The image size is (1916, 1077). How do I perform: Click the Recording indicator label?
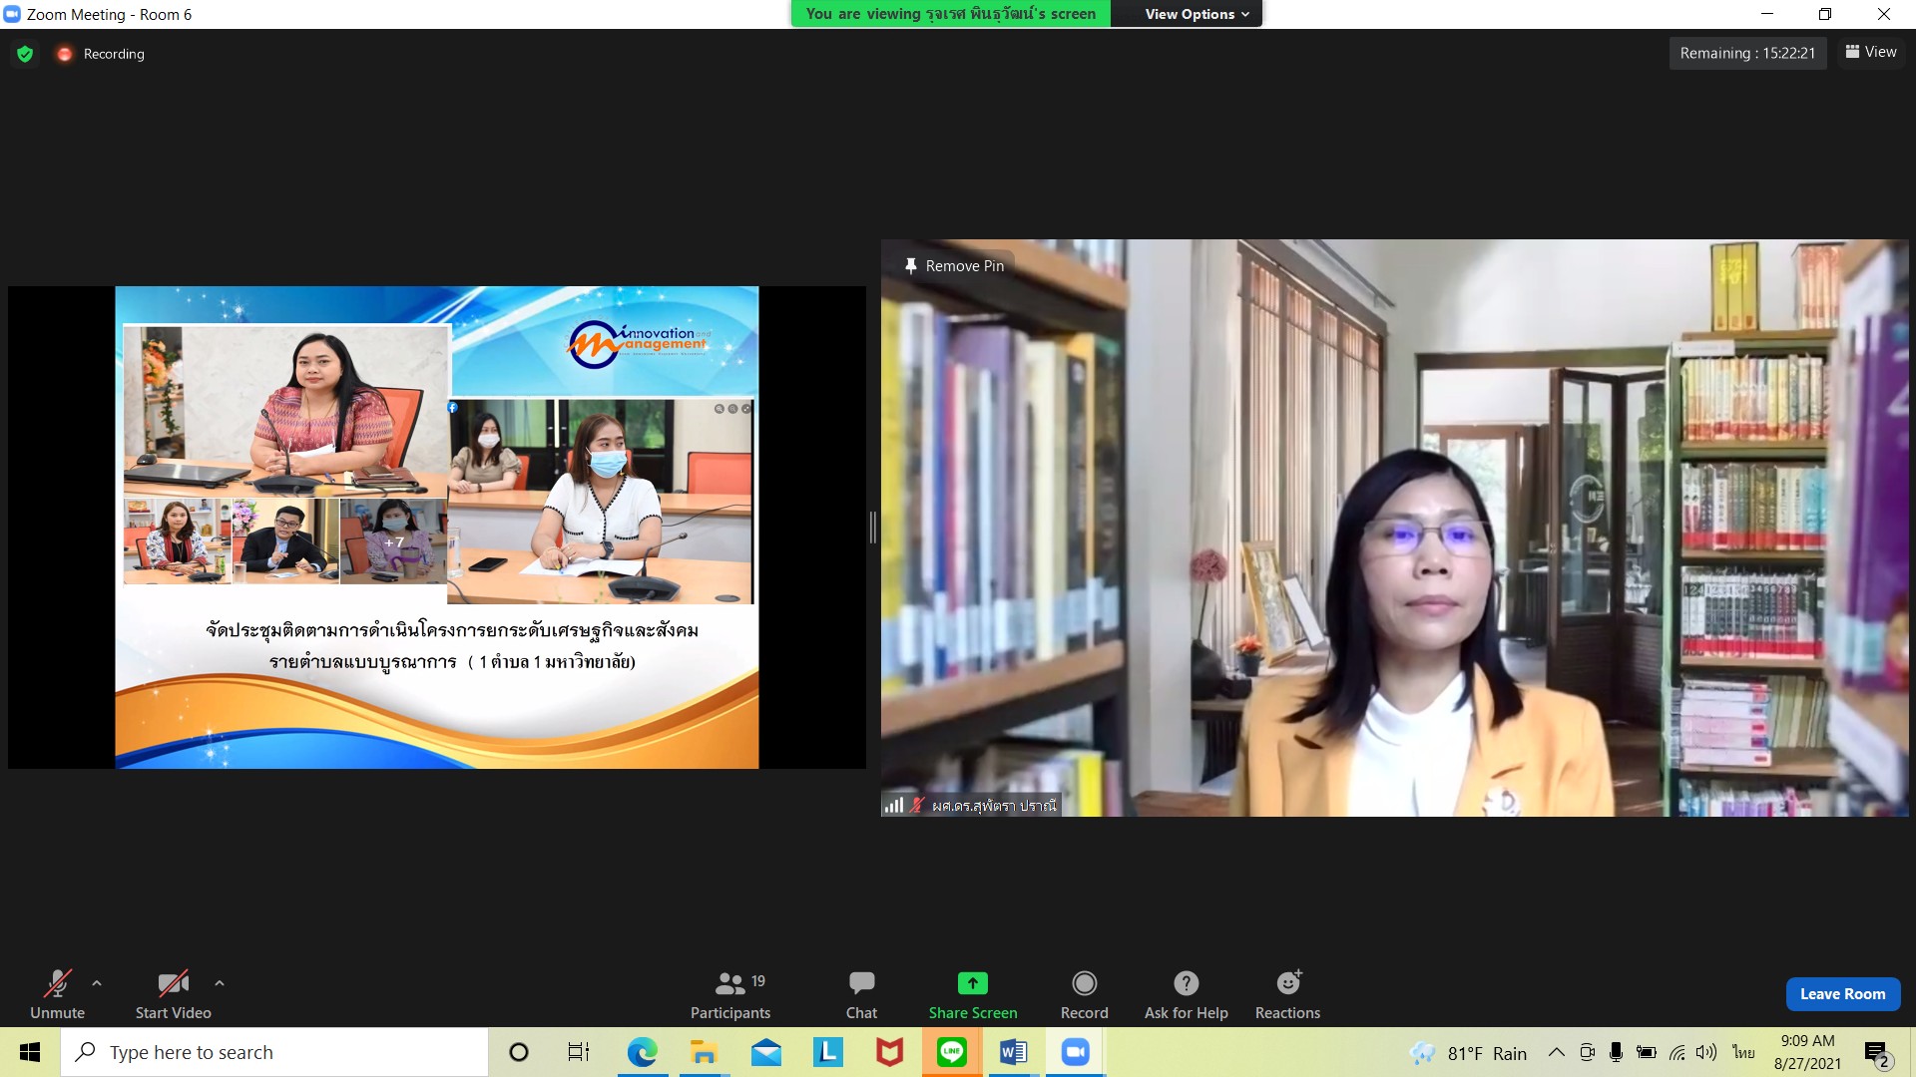(113, 54)
